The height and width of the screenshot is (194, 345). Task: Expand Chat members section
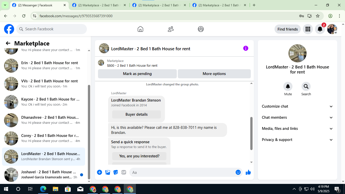[x=298, y=117]
